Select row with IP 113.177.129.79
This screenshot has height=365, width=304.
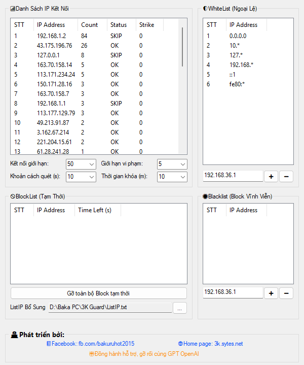(95, 113)
